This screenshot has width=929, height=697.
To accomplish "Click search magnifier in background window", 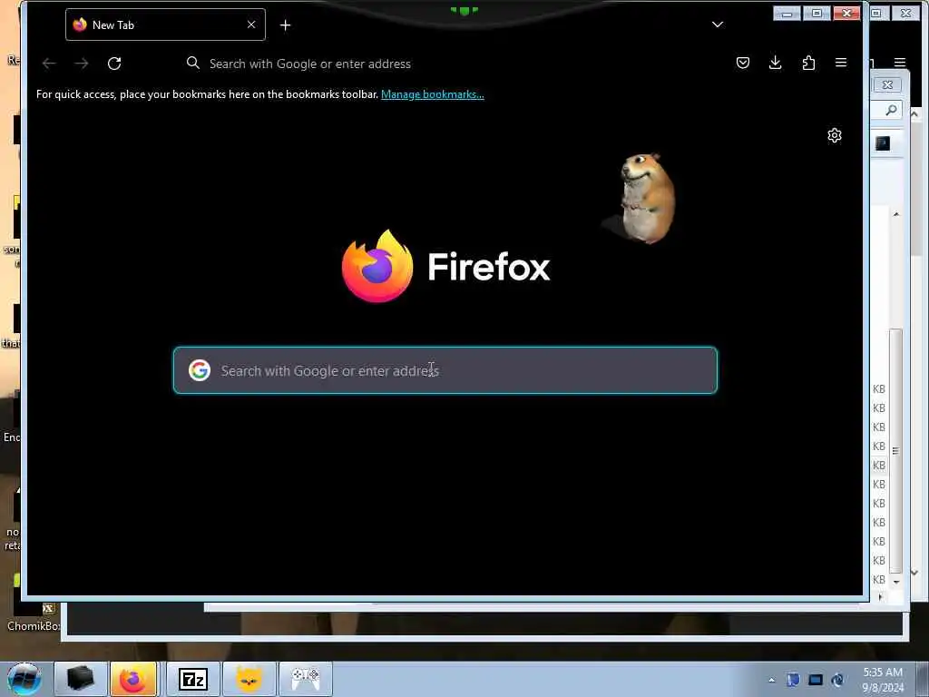I will click(x=891, y=110).
